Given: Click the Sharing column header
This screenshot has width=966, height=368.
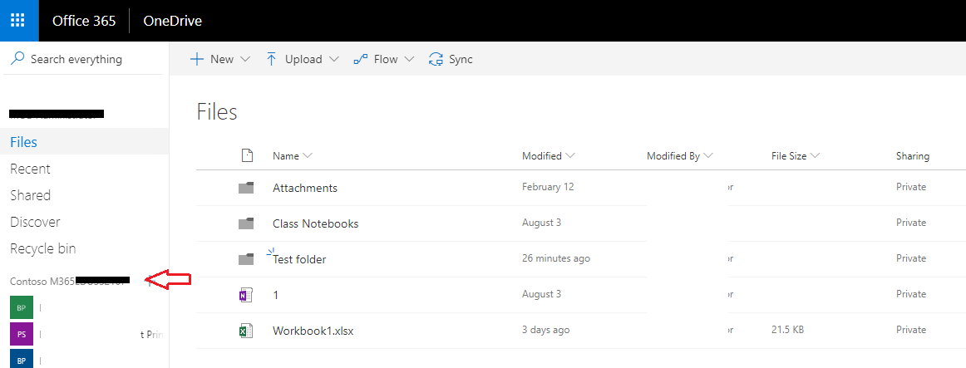Looking at the screenshot, I should tap(913, 155).
